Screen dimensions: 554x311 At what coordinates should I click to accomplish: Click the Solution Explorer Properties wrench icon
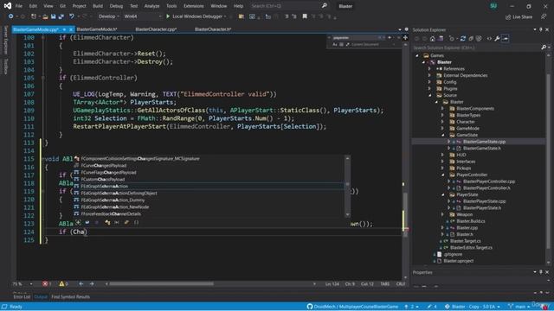pyautogui.click(x=497, y=38)
